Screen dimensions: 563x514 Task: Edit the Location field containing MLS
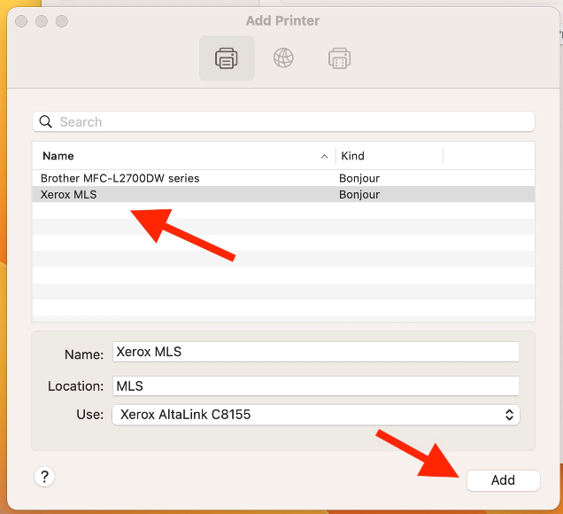[x=316, y=386]
